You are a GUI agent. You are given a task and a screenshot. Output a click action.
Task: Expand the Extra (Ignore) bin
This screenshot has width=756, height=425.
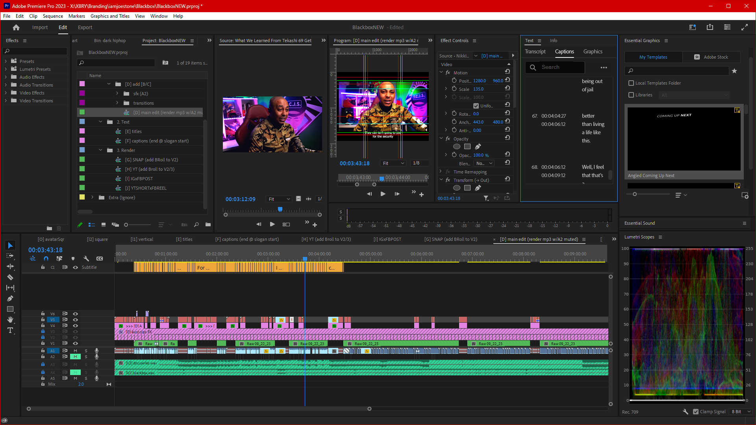(x=93, y=198)
